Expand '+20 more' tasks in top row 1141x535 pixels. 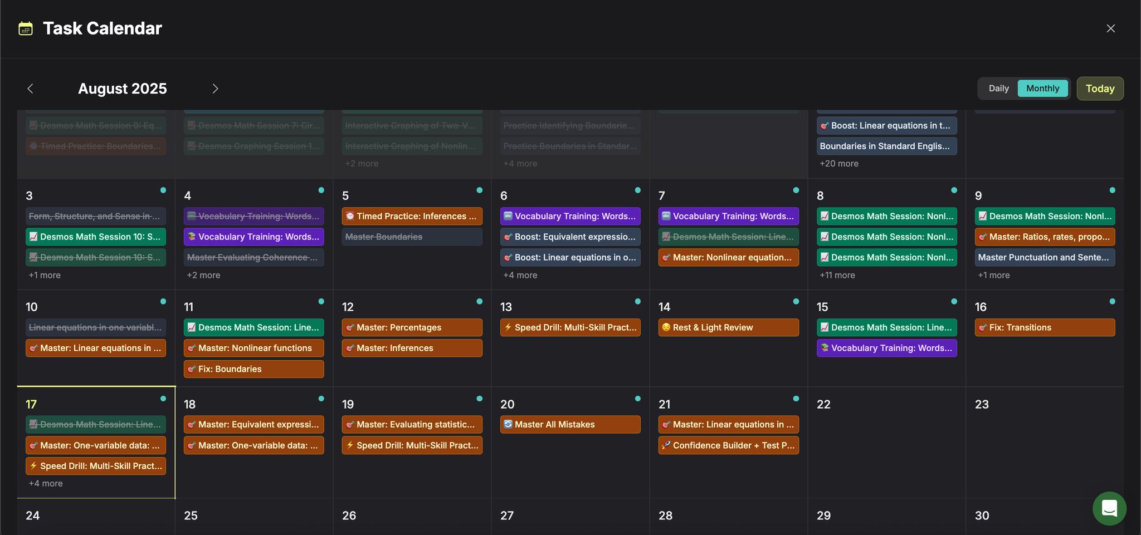pos(838,164)
